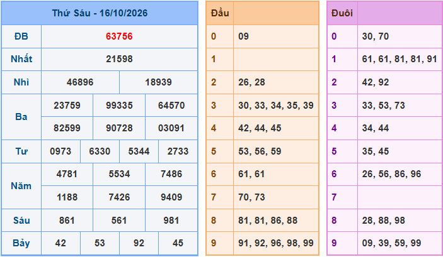Click Bảy prize number 53
This screenshot has height=257, width=443.
click(100, 243)
